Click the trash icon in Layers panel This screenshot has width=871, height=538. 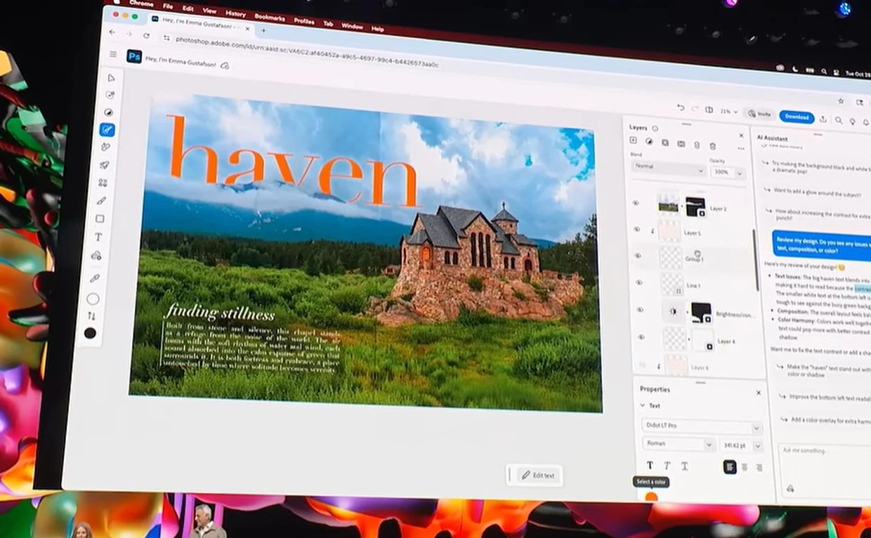(712, 145)
